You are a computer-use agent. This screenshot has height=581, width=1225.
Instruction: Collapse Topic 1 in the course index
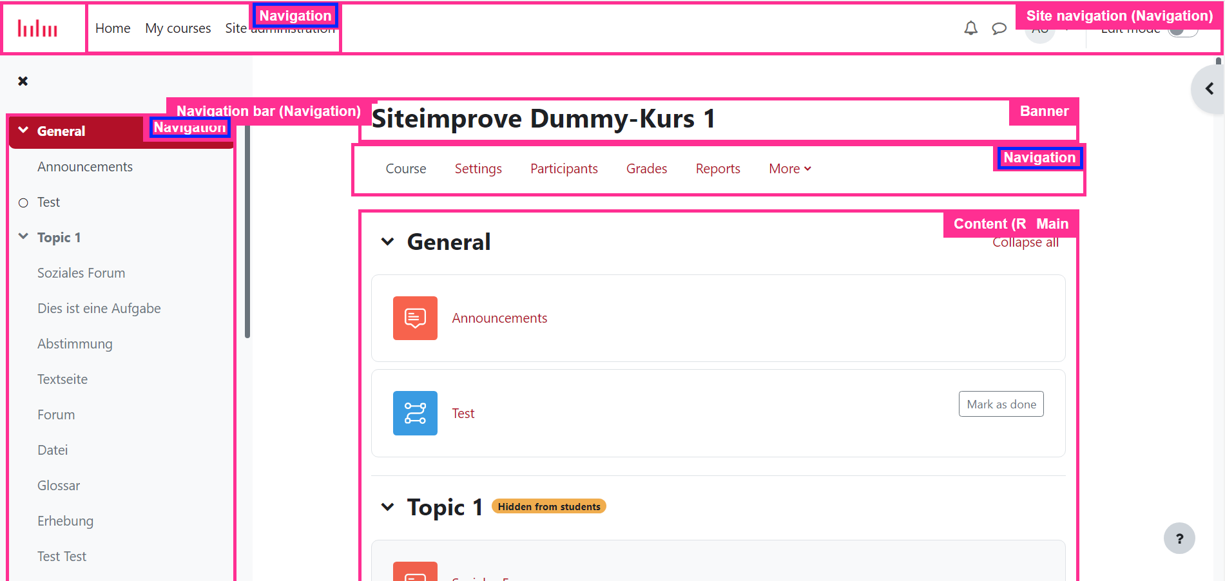point(23,236)
